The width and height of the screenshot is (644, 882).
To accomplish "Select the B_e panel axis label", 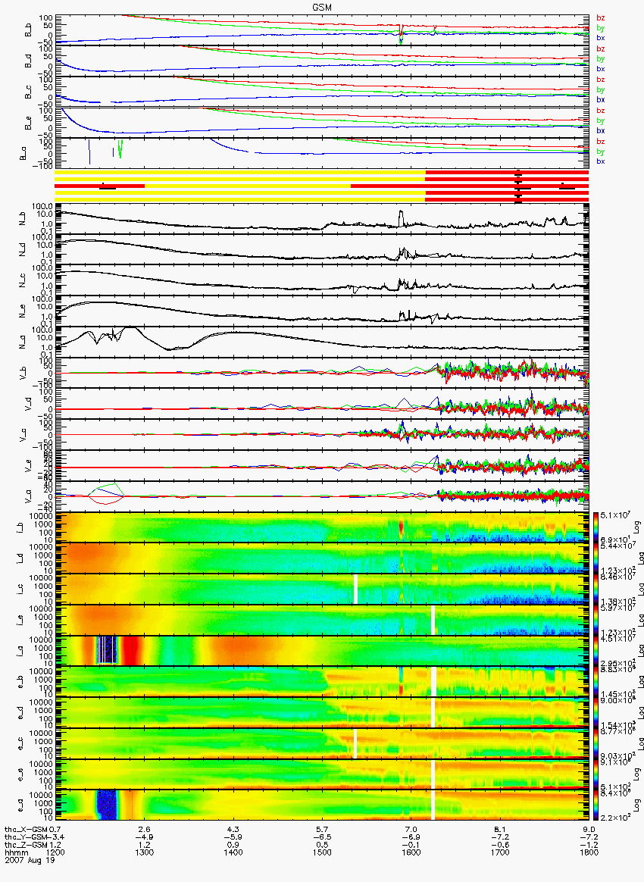I will point(27,124).
